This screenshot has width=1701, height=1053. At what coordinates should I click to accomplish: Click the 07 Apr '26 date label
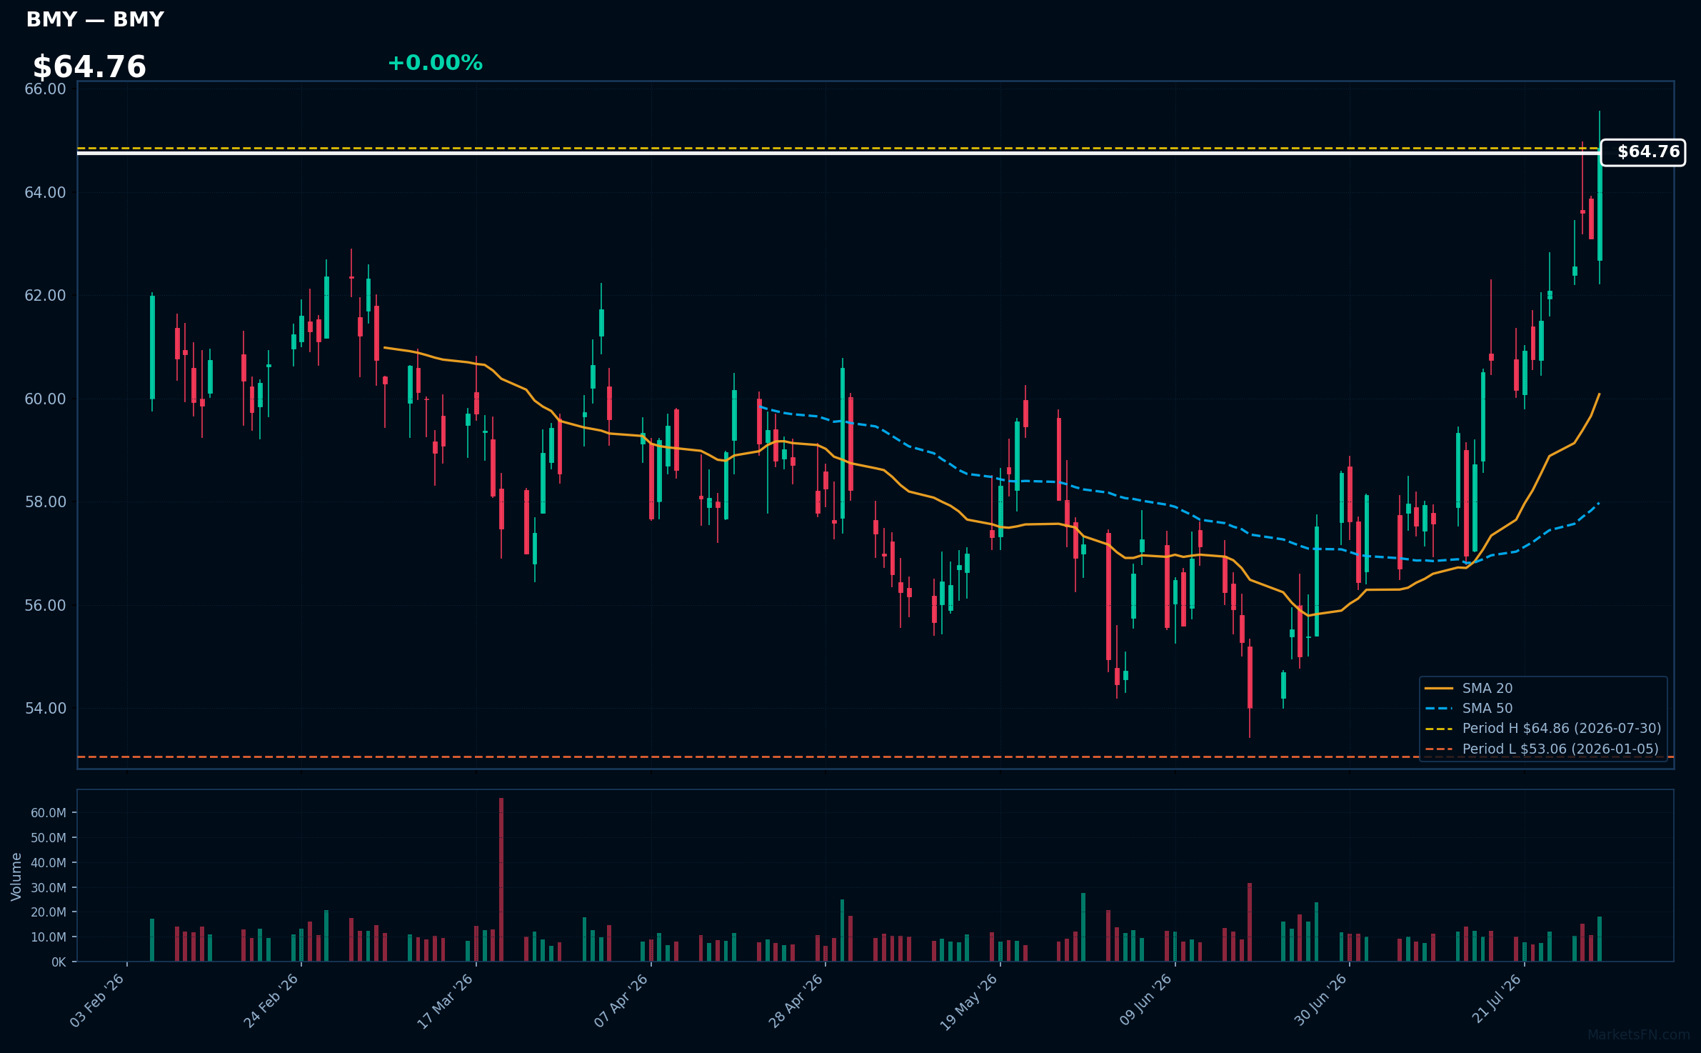[x=621, y=1000]
